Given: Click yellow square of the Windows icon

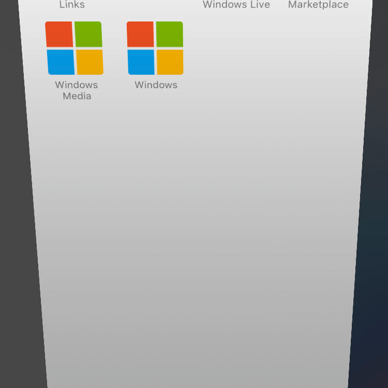Looking at the screenshot, I should click(x=170, y=62).
